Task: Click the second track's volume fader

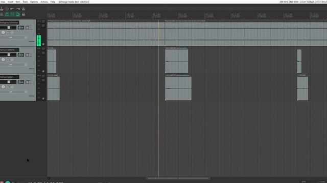Action: (x=8, y=54)
